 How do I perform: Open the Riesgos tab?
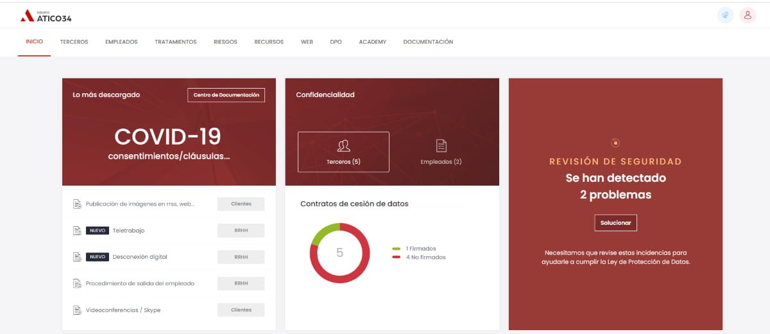pos(225,42)
